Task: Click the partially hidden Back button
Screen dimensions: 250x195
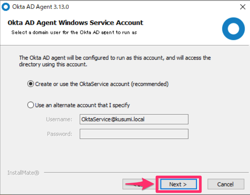Action: tap(127, 184)
